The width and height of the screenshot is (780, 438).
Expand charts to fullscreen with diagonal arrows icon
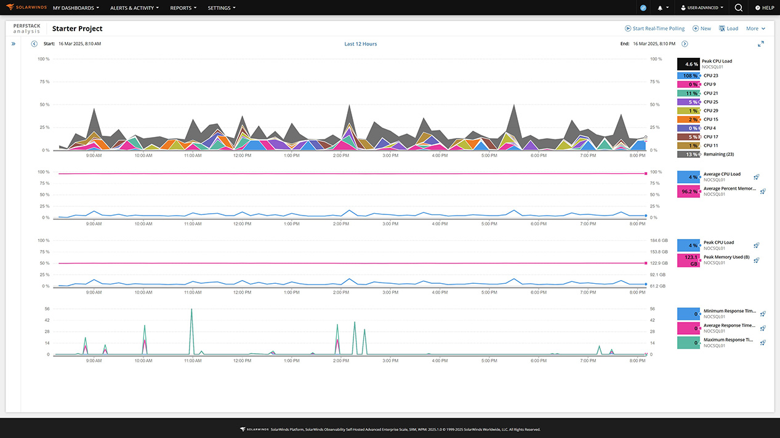[x=761, y=44]
